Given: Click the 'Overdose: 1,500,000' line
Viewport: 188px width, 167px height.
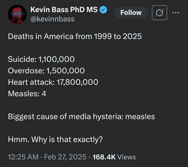Looking at the screenshot, I should [46, 71].
